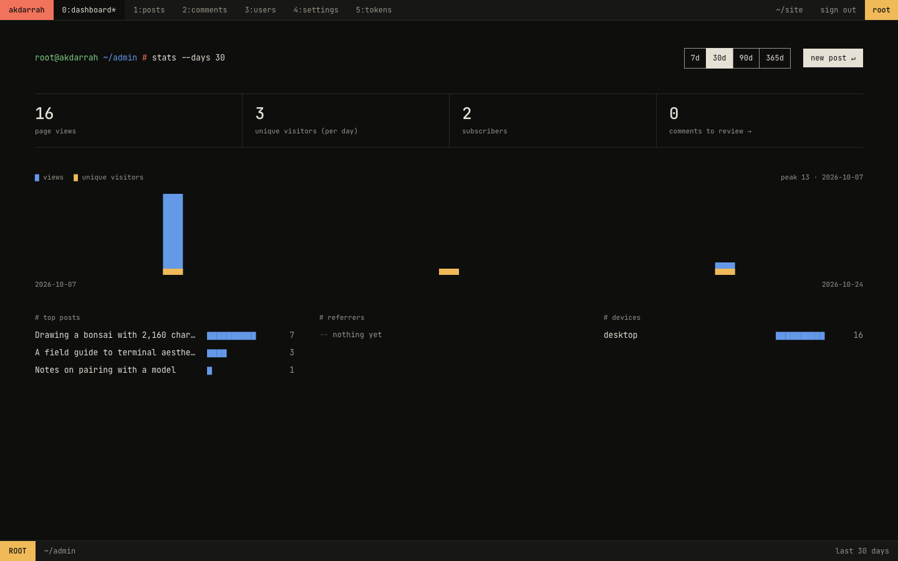This screenshot has height=561, width=898.
Task: Click 'last 30 days' status text
Action: 862,551
